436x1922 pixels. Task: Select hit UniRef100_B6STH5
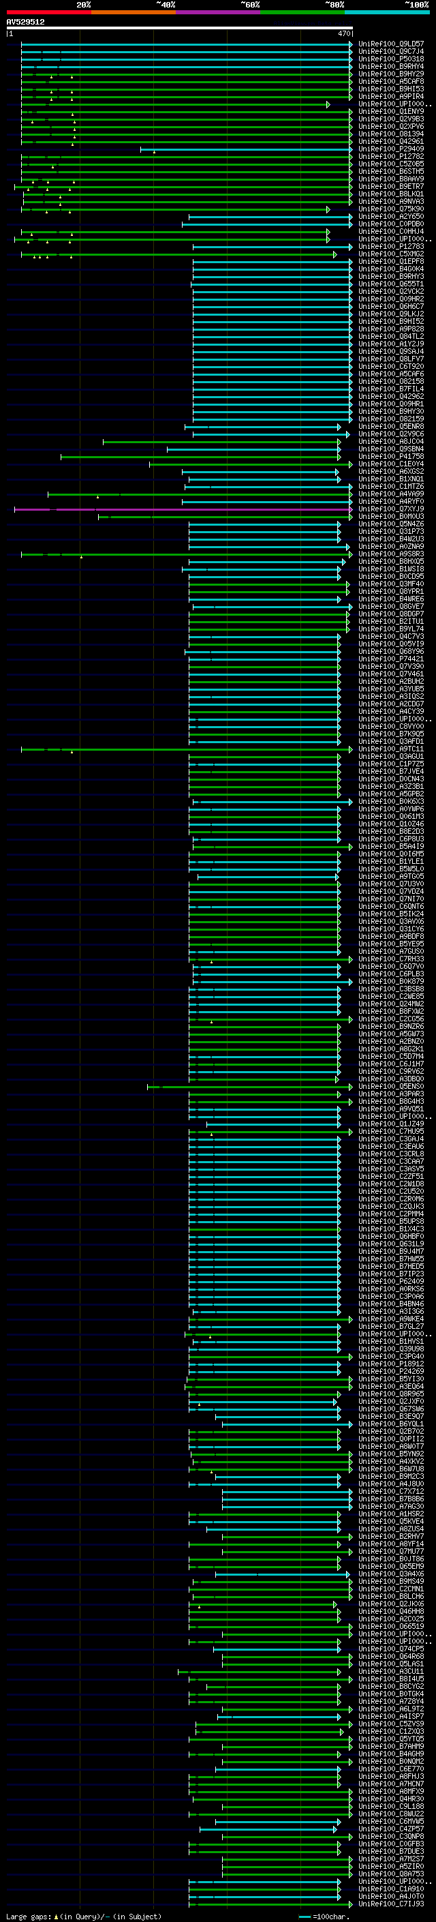click(391, 172)
